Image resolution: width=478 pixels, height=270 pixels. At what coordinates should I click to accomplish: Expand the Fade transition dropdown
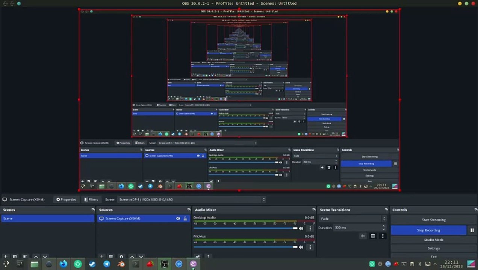point(353,219)
